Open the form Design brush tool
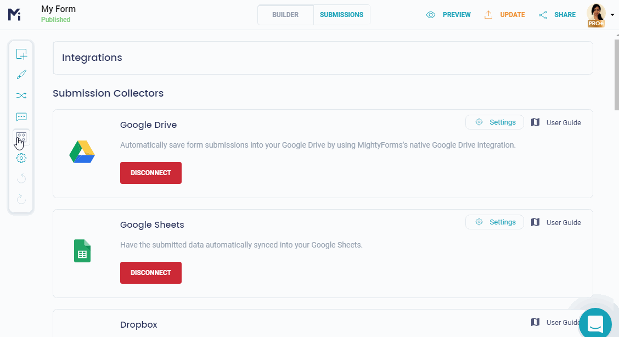The image size is (619, 337). [x=21, y=74]
